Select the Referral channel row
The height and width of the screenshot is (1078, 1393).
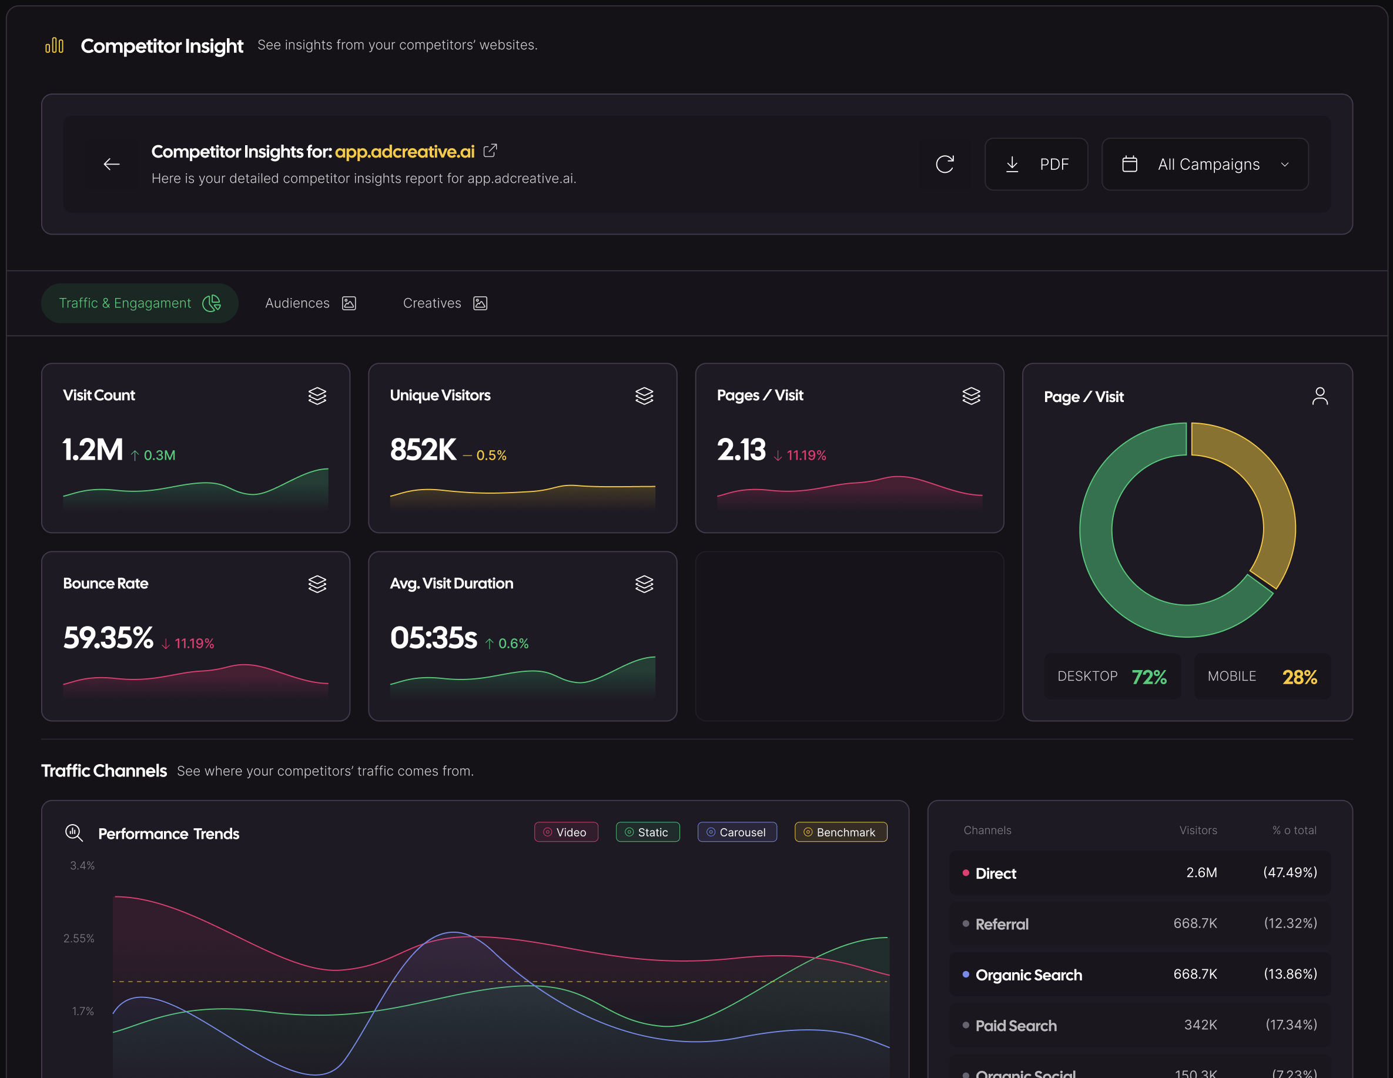pyautogui.click(x=1140, y=923)
